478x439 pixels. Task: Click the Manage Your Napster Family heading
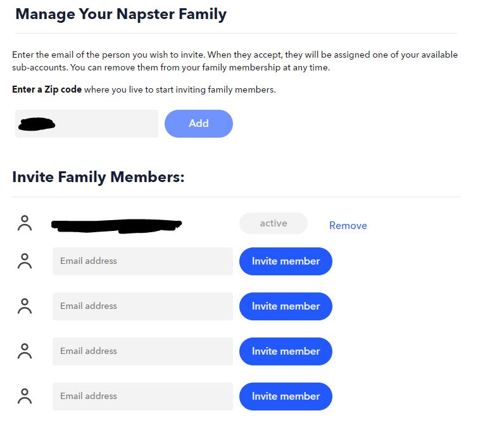coord(121,14)
